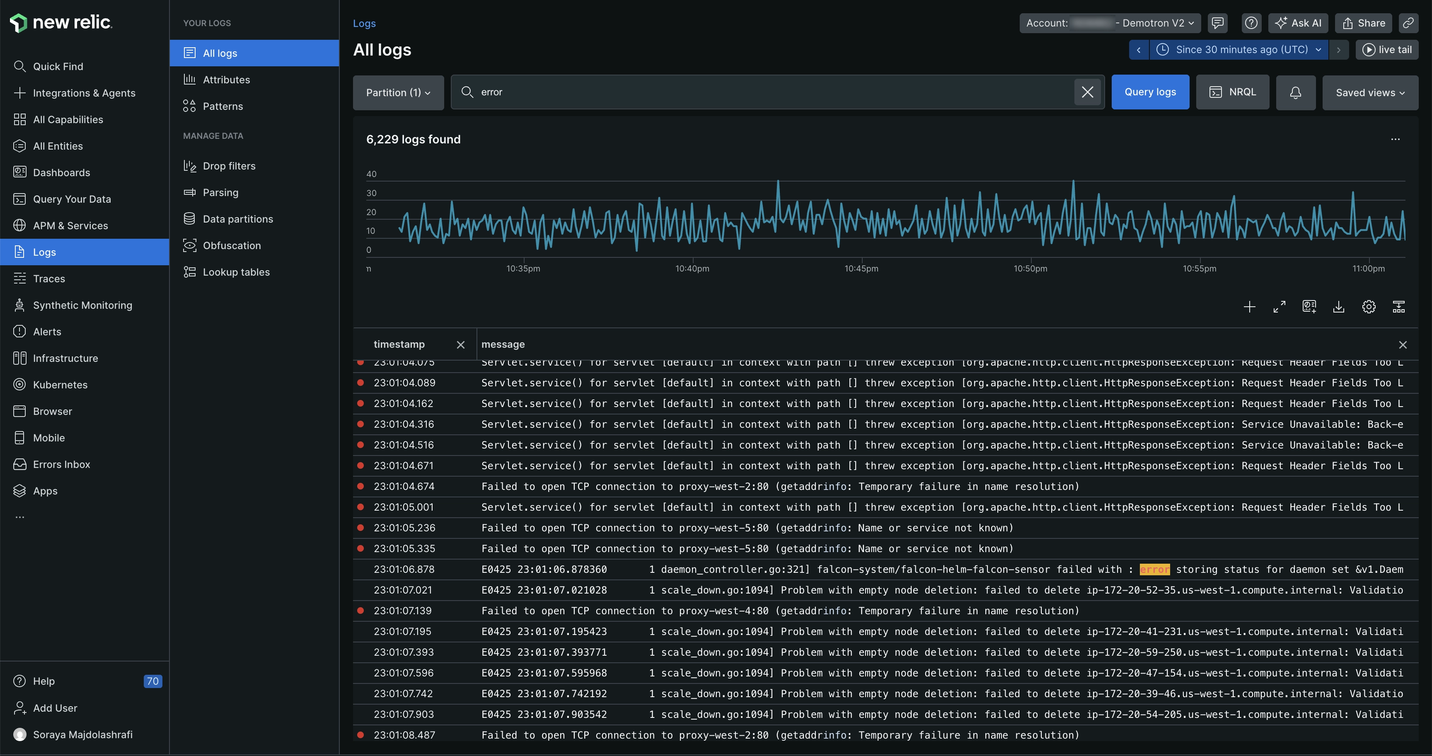This screenshot has width=1432, height=756.
Task: Switch to Traces in the left navigation
Action: click(49, 279)
